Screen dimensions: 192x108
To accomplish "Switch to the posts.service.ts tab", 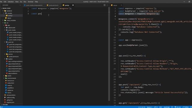I will pyautogui.click(x=53, y=5).
